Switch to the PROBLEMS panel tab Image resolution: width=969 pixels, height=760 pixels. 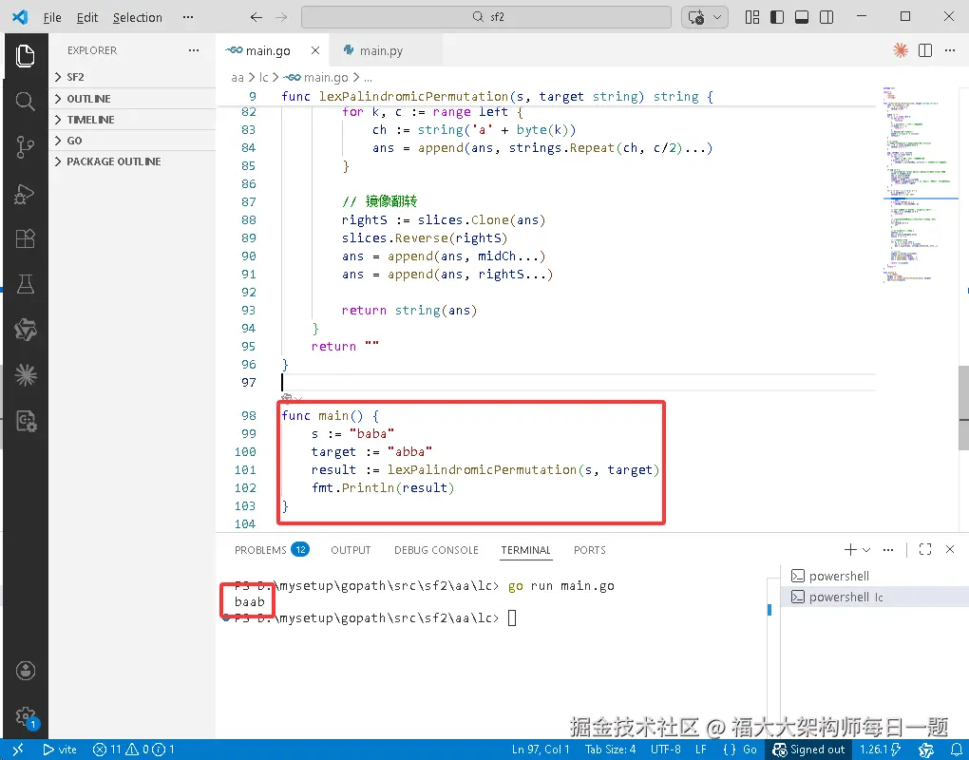click(x=272, y=550)
